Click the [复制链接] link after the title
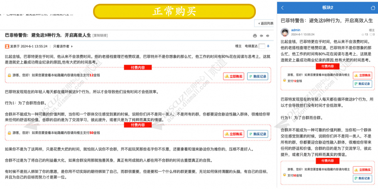The height and width of the screenshot is (189, 378). [100, 36]
